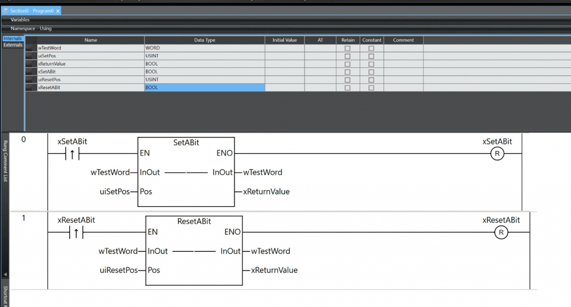Expand the Namespace - Using section
This screenshot has height=307, width=571.
[31, 28]
